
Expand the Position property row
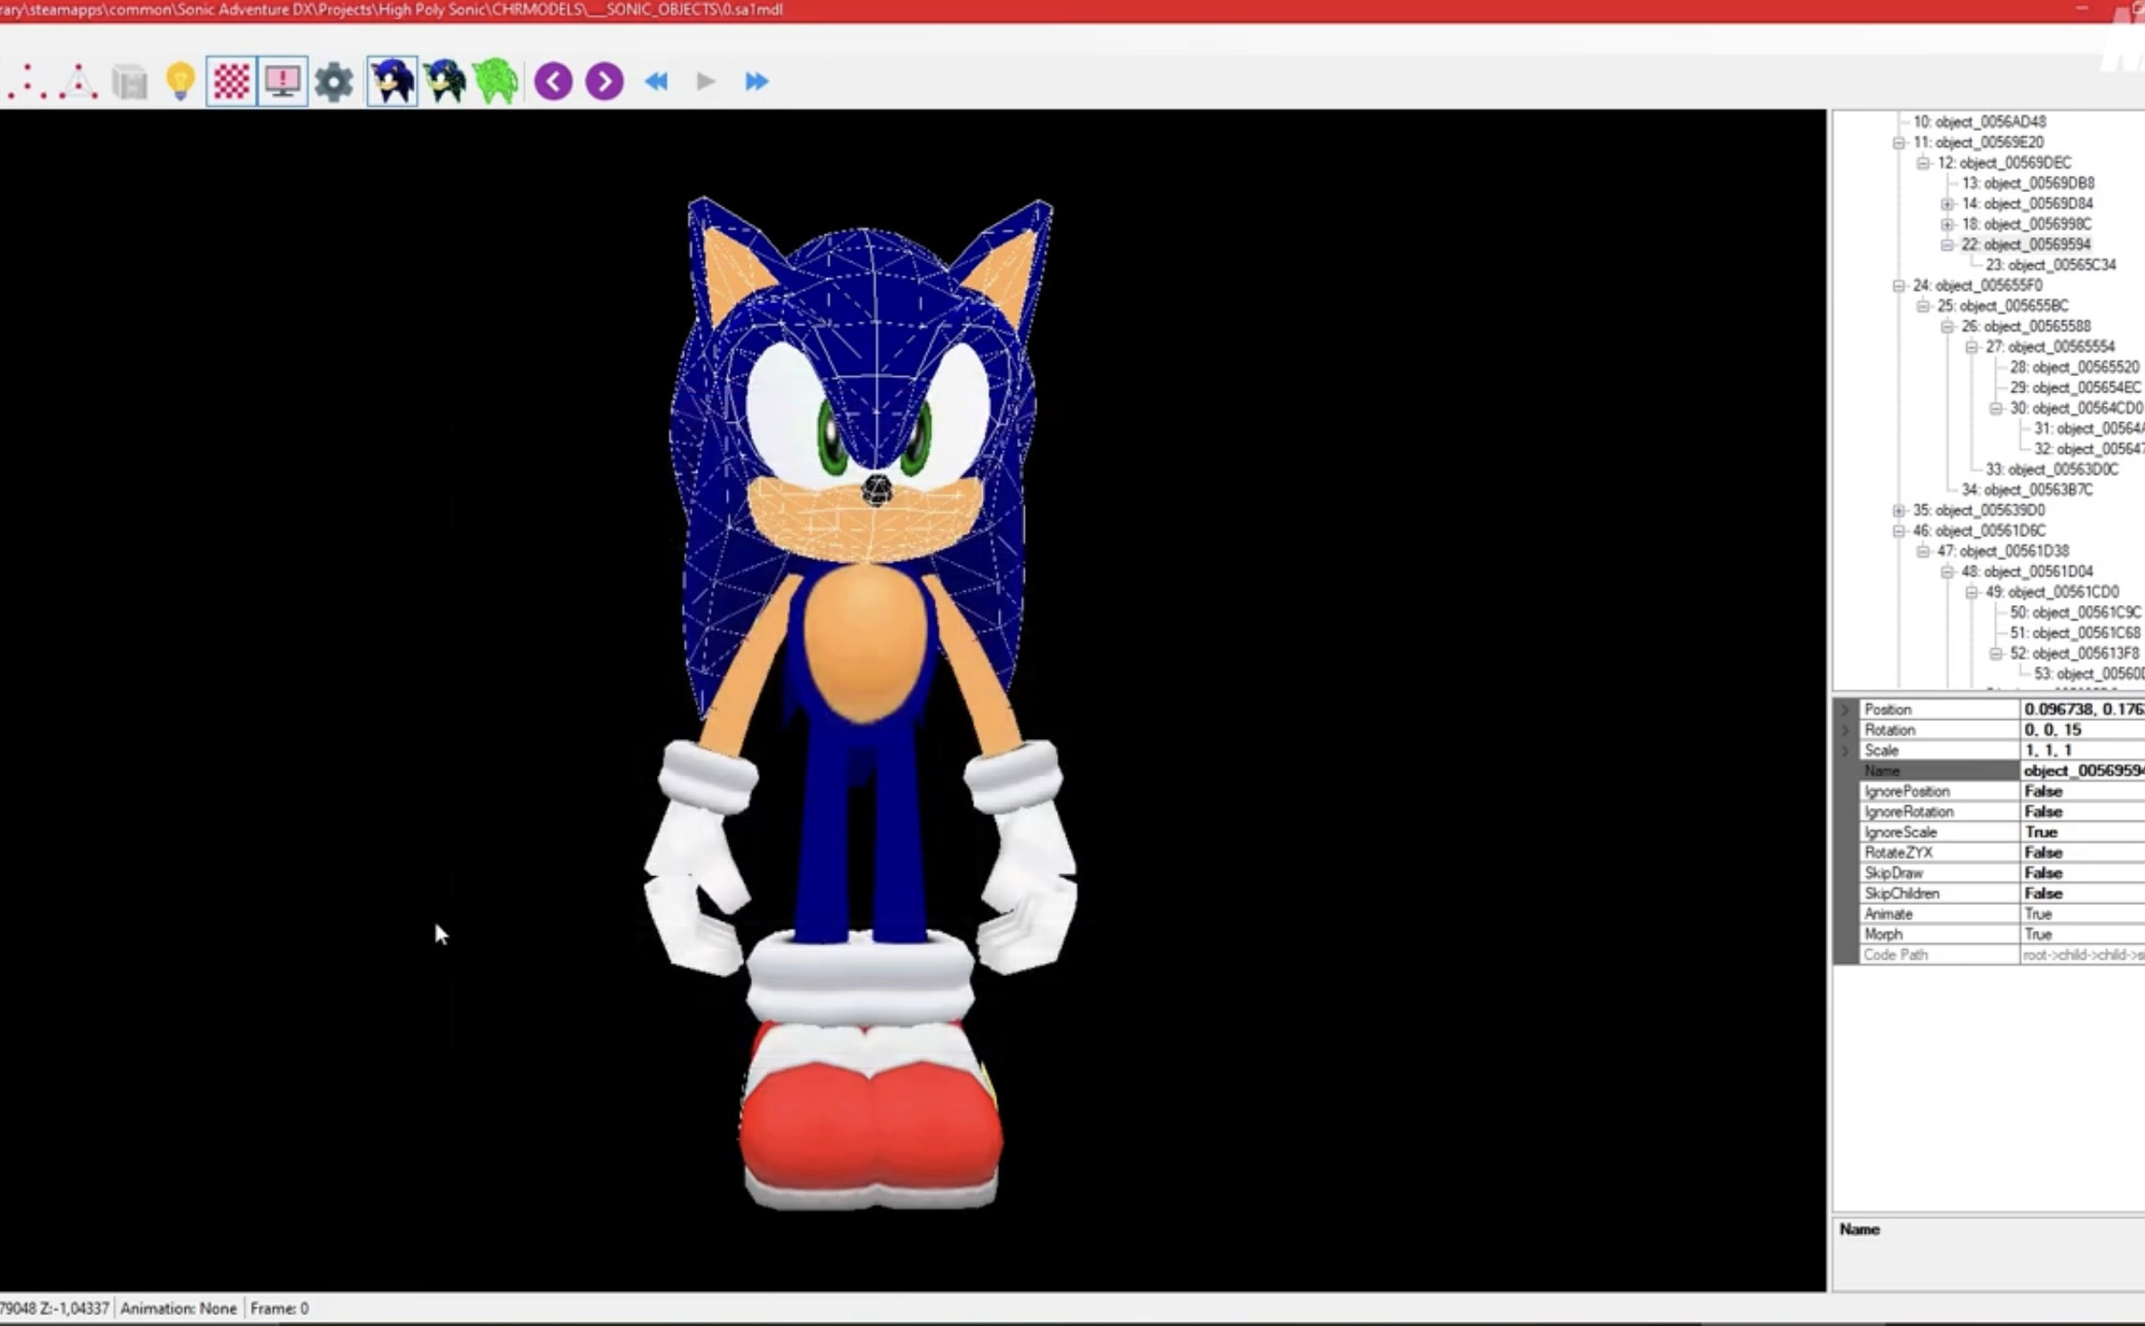[x=1846, y=708]
